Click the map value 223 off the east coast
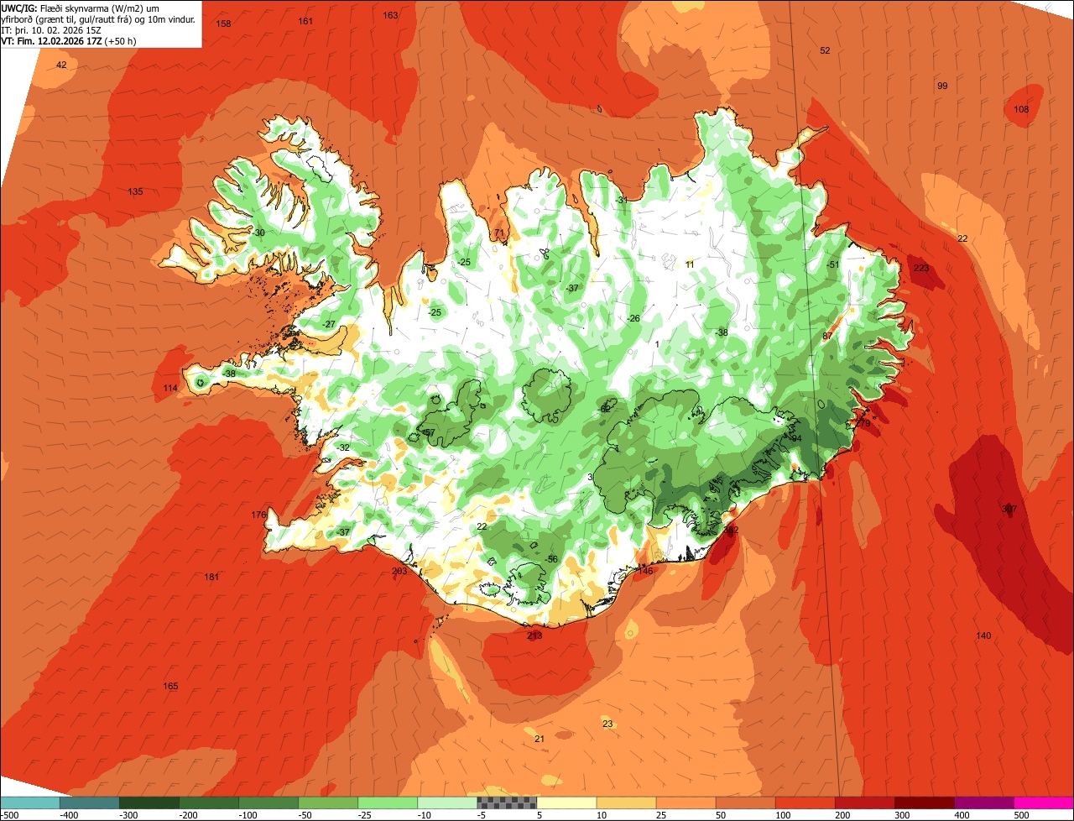Viewport: 1074px width, 821px height. click(921, 268)
